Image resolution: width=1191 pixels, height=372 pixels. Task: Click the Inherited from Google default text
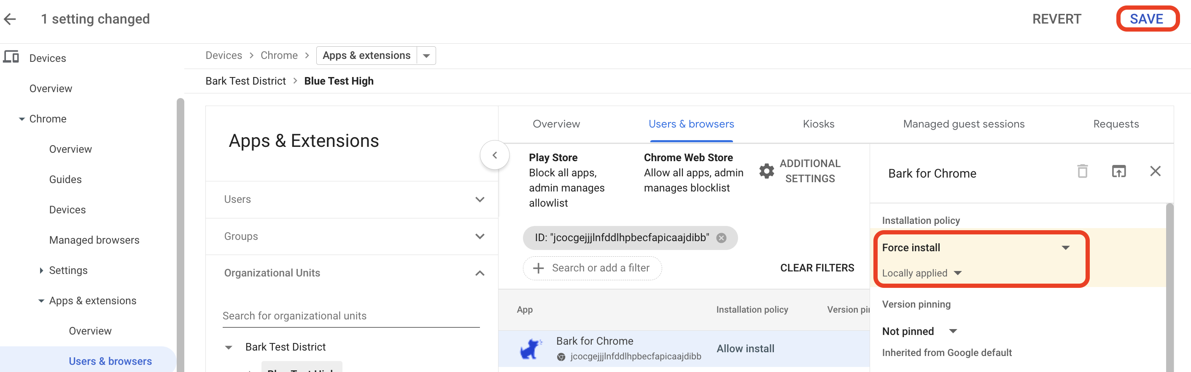coord(946,353)
